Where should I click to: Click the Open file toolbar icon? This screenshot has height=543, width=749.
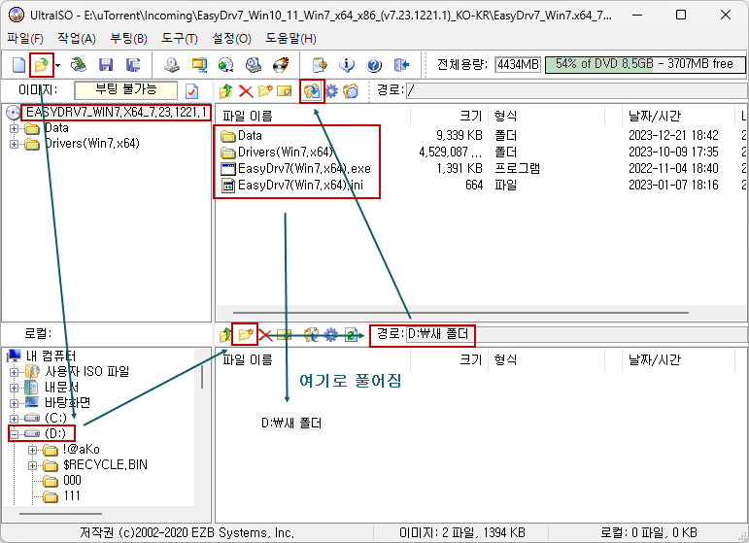tap(41, 64)
